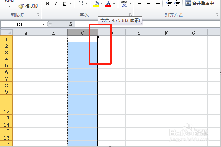
Task: Select row 2 header
Action: pos(7,46)
